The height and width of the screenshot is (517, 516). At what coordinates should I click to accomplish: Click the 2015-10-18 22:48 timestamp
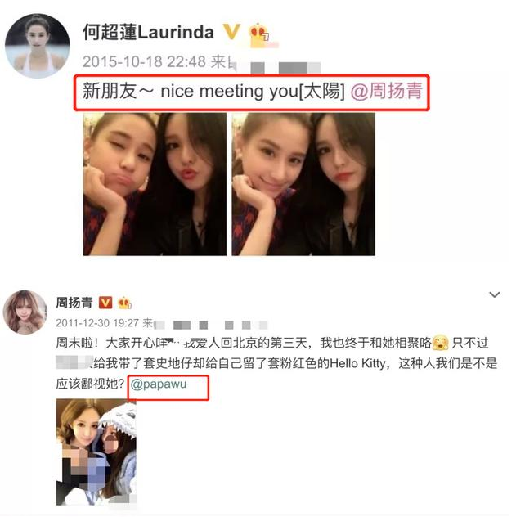tap(144, 61)
